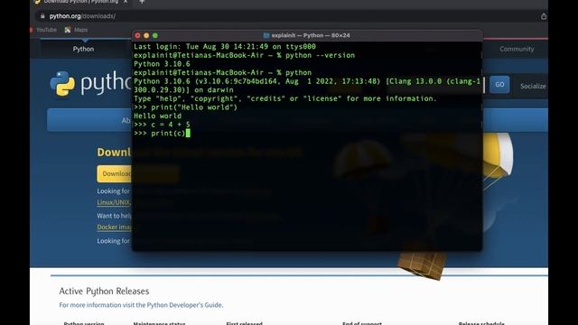Click the 'c = 4 + 5' line in the terminal
This screenshot has width=578, height=325.
coord(162,125)
